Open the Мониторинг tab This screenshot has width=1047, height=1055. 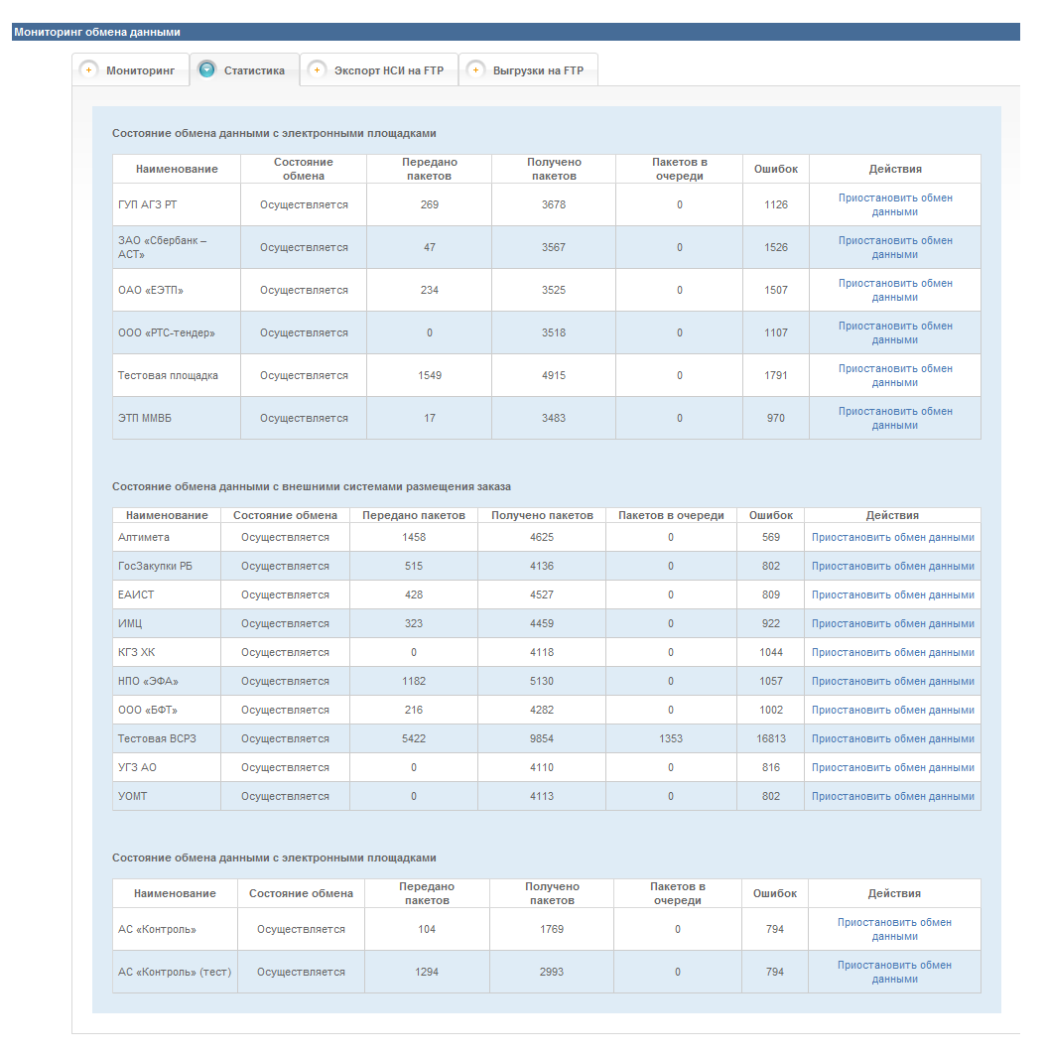point(131,70)
